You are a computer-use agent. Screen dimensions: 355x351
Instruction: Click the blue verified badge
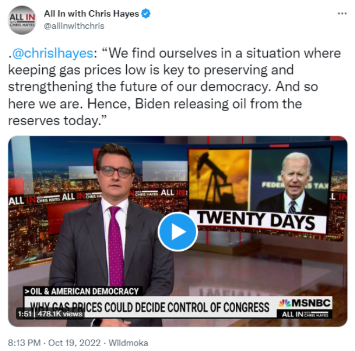click(x=146, y=14)
